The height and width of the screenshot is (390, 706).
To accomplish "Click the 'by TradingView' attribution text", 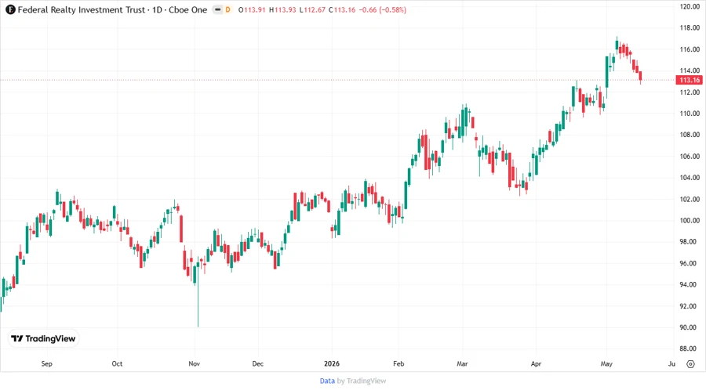I will 362,381.
